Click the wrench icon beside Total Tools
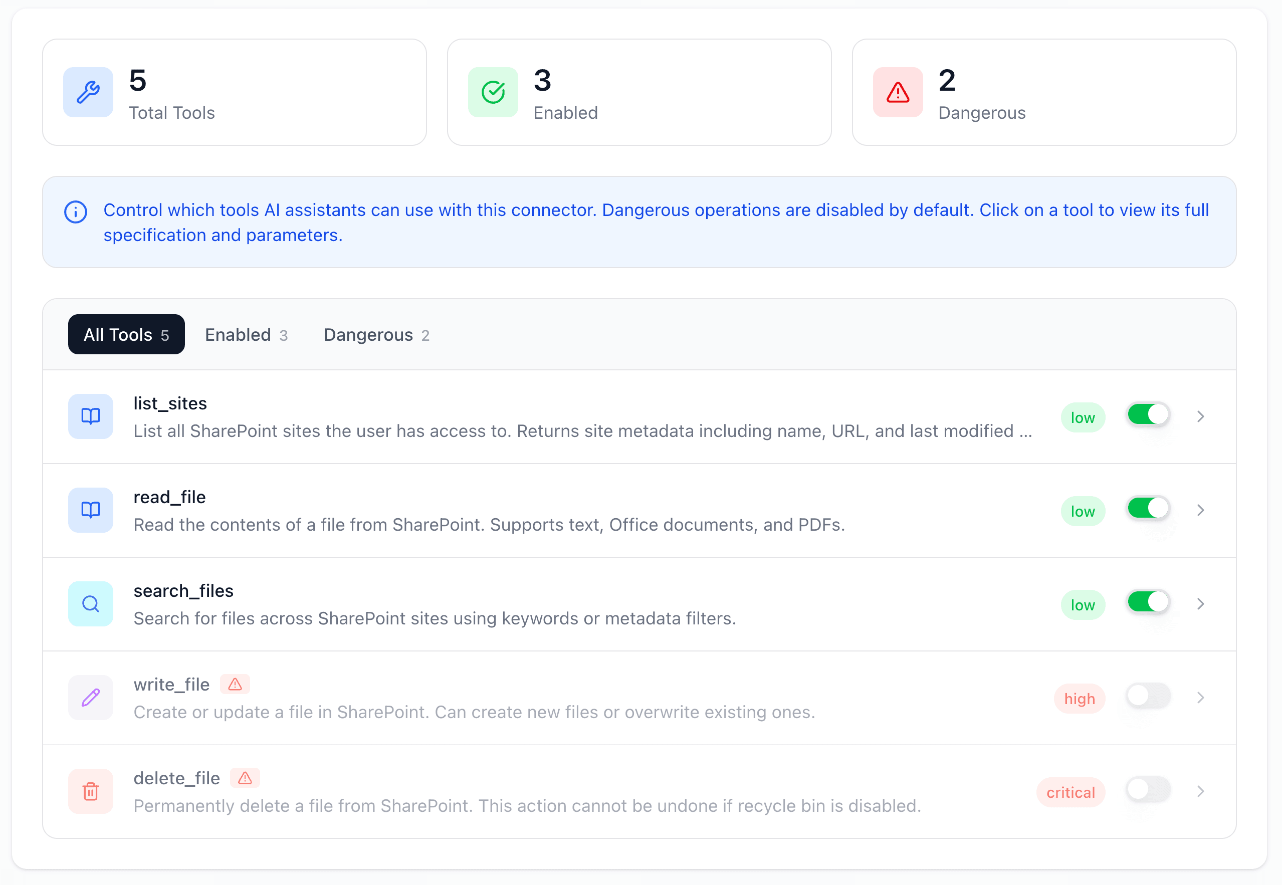 tap(88, 93)
